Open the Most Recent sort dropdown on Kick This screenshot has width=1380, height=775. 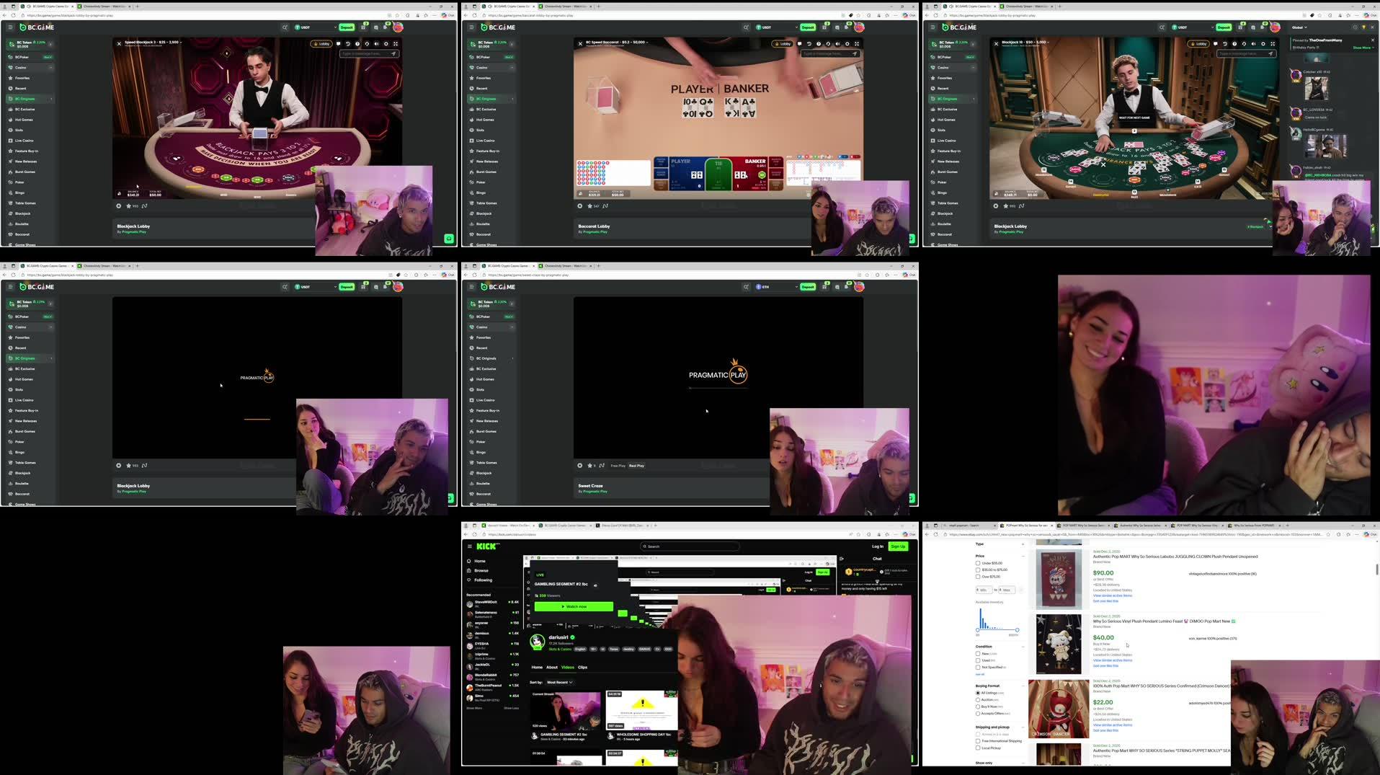click(x=561, y=681)
